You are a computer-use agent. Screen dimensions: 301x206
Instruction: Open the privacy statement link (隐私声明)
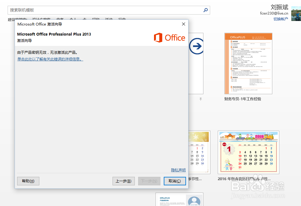click(178, 170)
